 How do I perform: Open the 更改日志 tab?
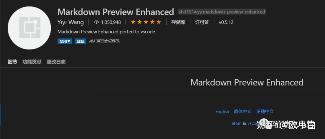tap(56, 62)
